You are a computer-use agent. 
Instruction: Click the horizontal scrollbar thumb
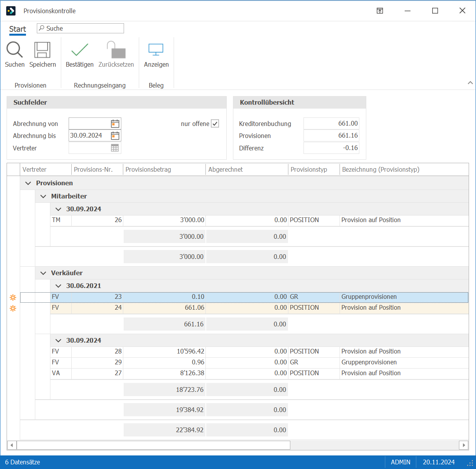click(x=153, y=445)
